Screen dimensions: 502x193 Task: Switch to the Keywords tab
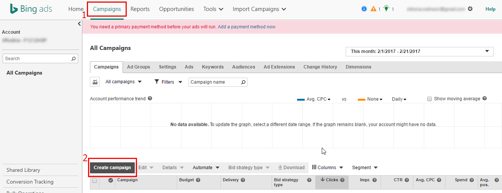coord(212,67)
